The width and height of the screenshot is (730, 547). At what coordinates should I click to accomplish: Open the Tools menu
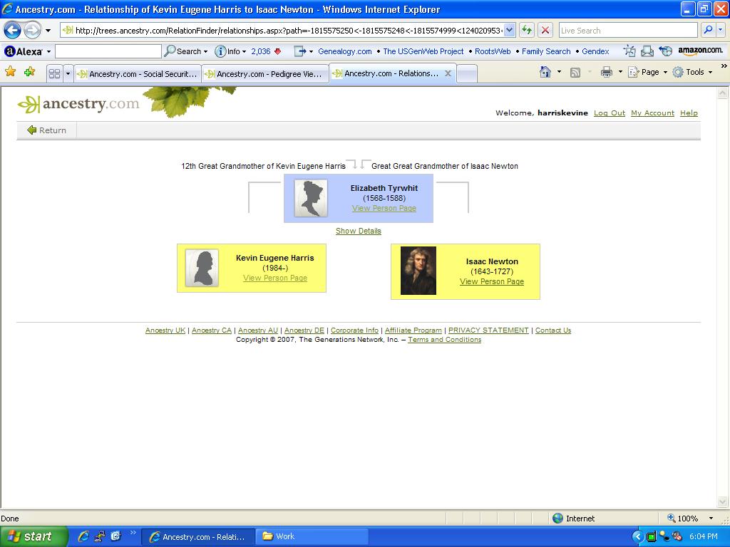693,72
